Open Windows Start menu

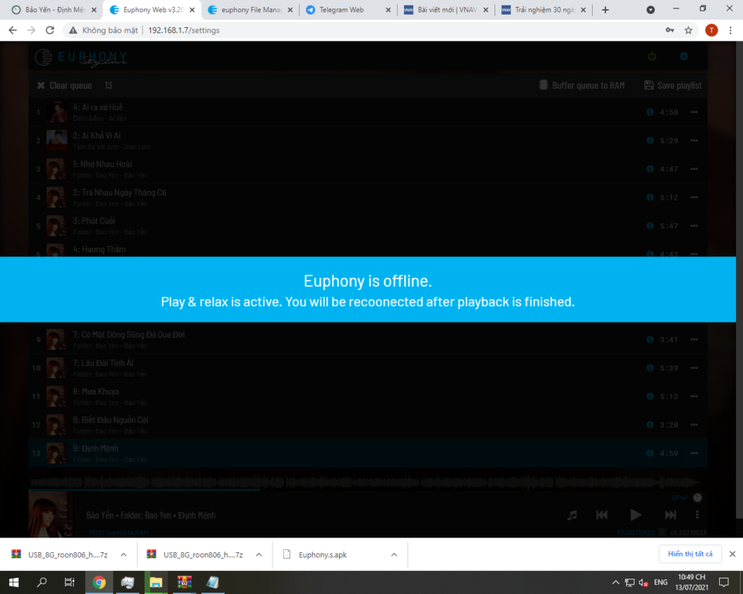pos(13,582)
